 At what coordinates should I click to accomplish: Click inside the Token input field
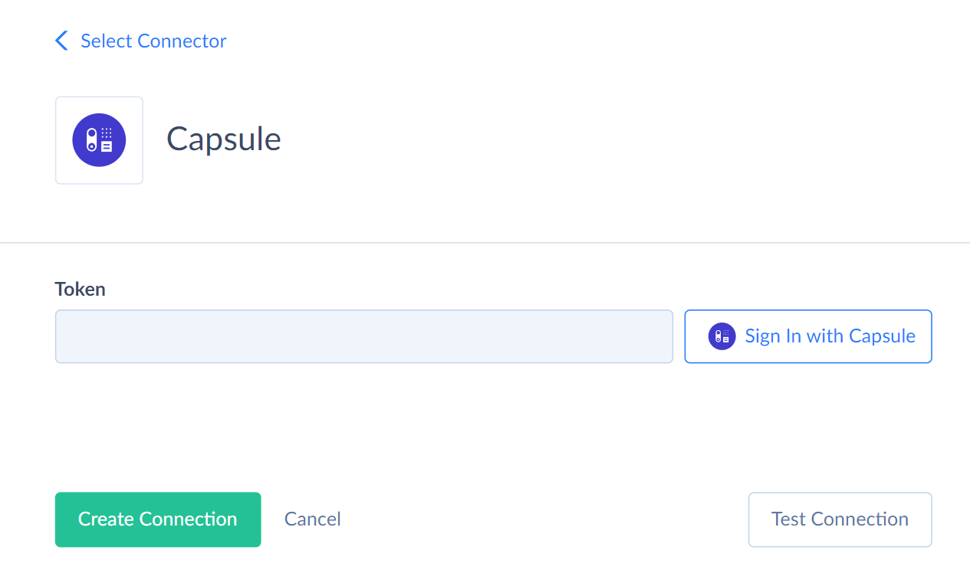363,336
